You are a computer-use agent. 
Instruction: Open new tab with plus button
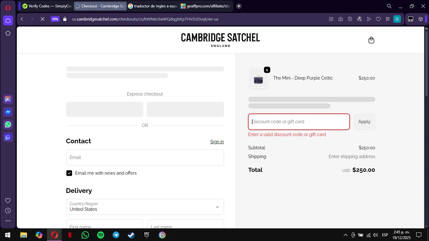[x=239, y=6]
